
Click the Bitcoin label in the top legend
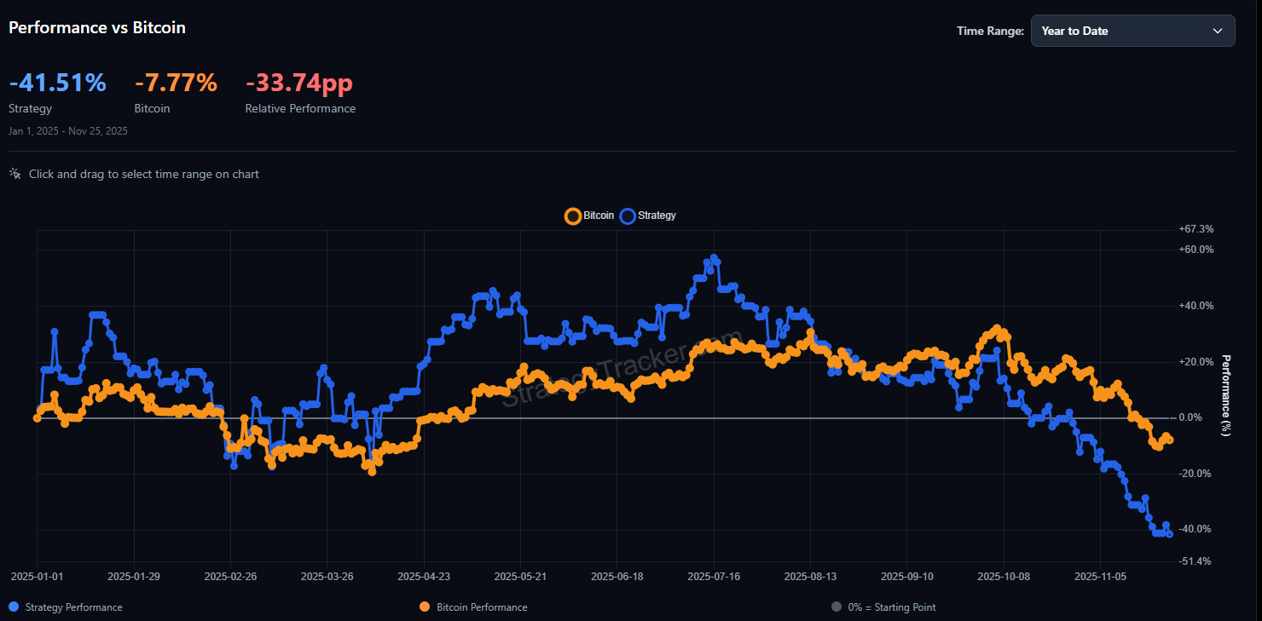pyautogui.click(x=599, y=216)
